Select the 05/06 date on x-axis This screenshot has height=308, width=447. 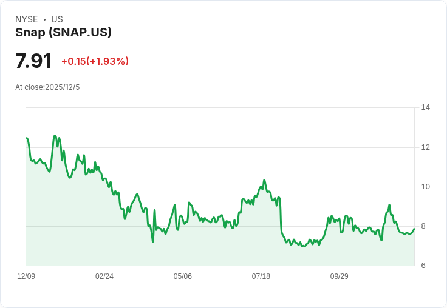coord(183,276)
